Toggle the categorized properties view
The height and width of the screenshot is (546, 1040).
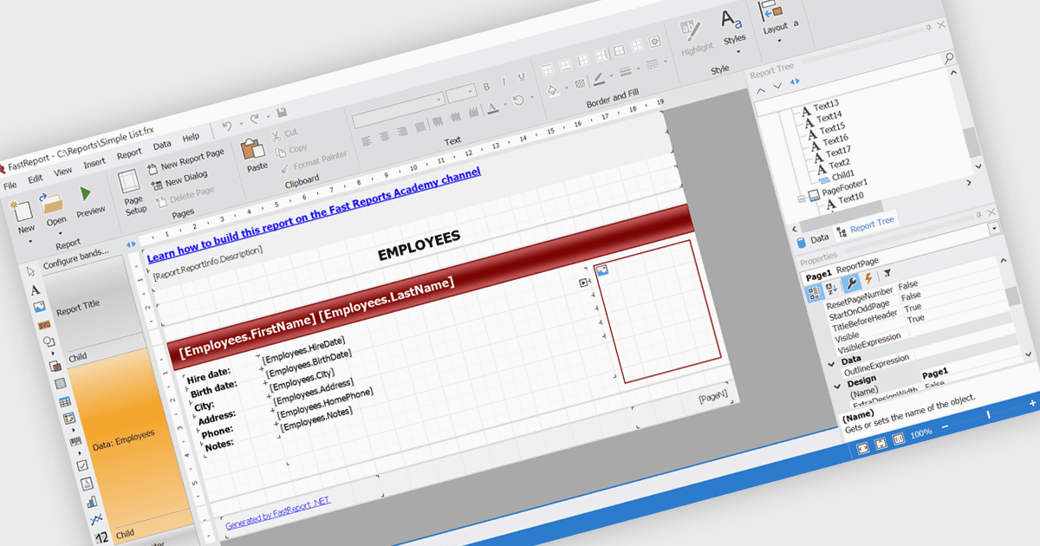tap(814, 294)
